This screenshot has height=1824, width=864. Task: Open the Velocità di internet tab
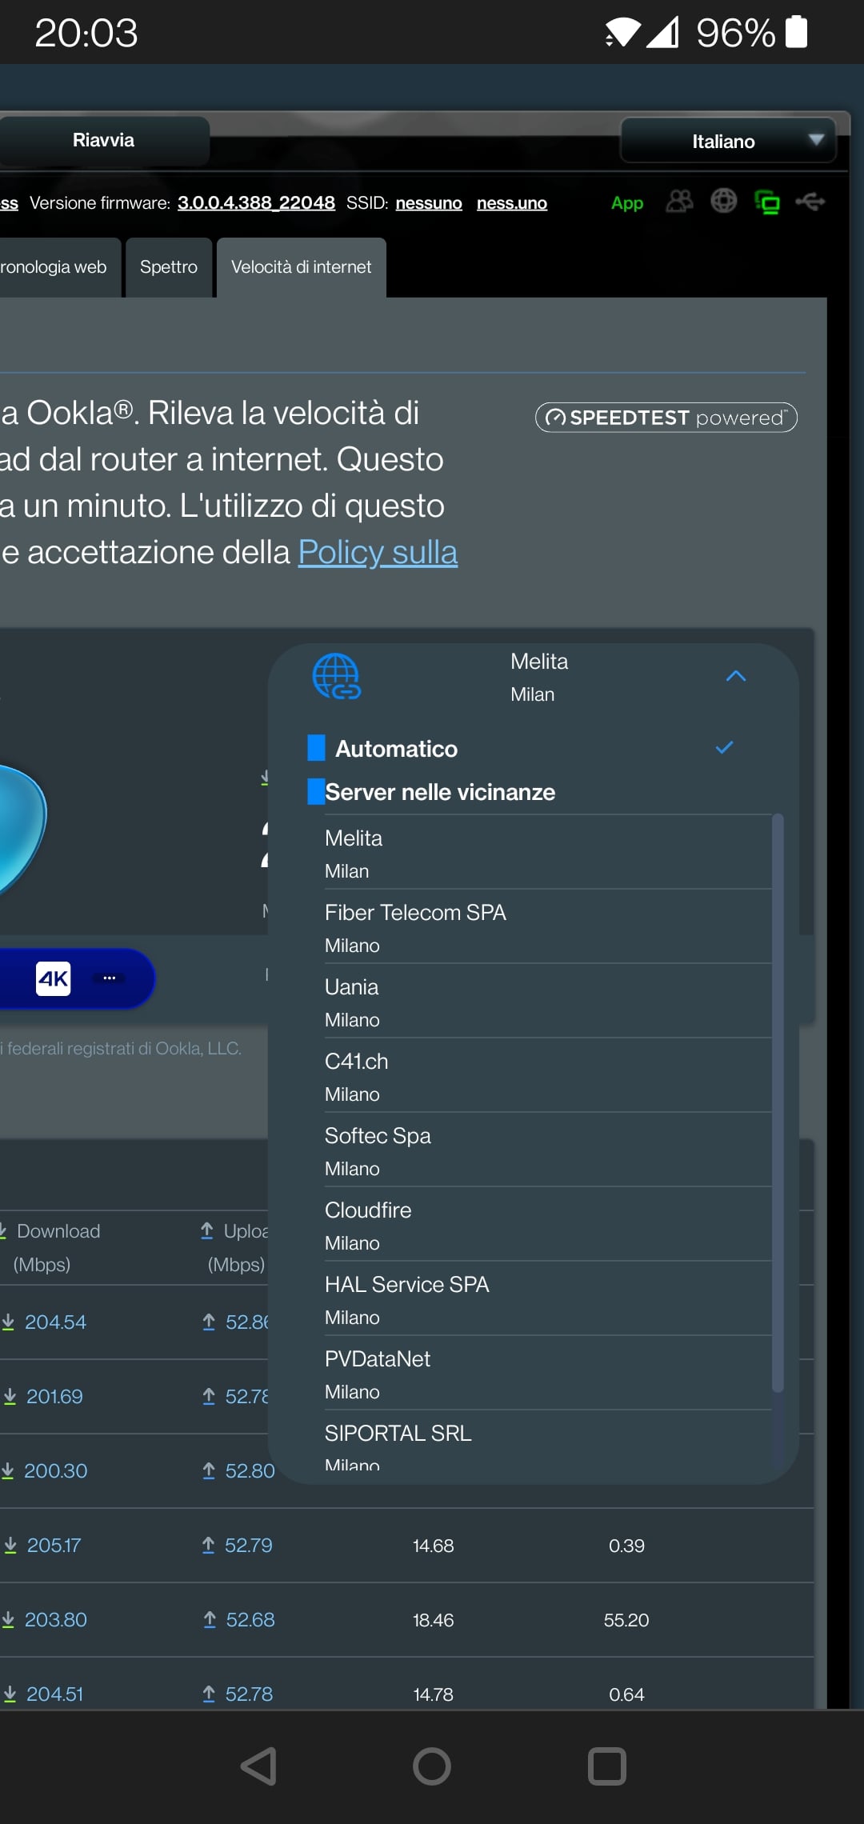(x=302, y=267)
